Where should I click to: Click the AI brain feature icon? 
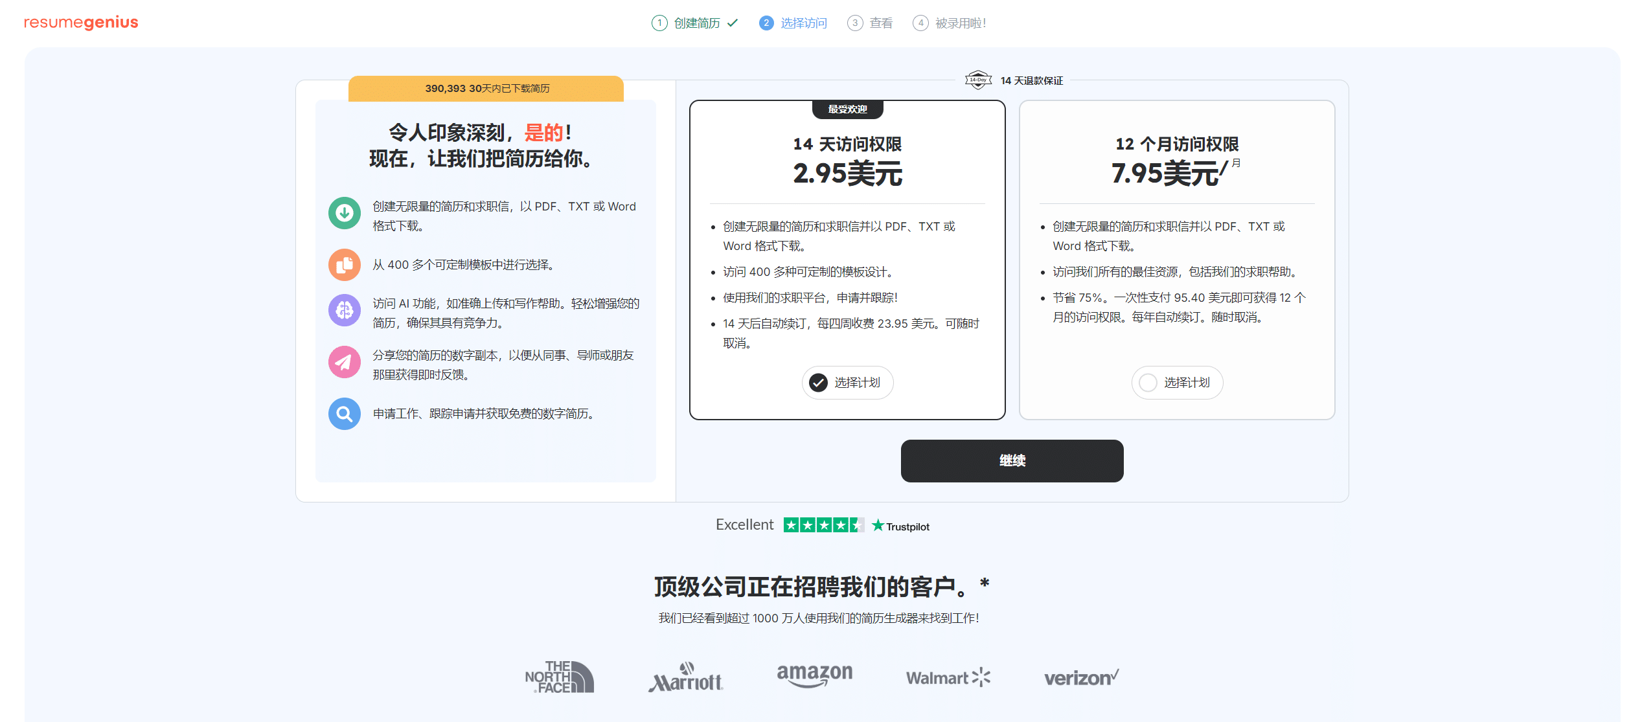(x=344, y=310)
